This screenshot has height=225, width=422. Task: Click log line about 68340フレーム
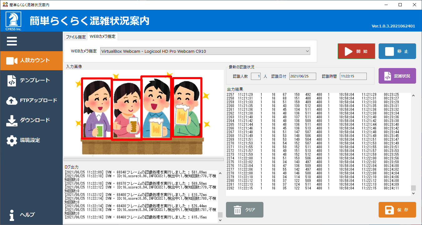coord(136,172)
